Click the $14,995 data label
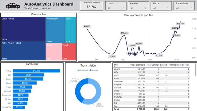Screen dimensions: 197x111 click(87, 26)
